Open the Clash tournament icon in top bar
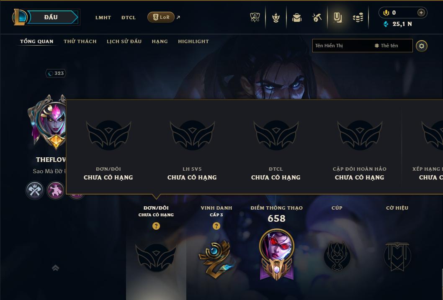 click(x=255, y=18)
